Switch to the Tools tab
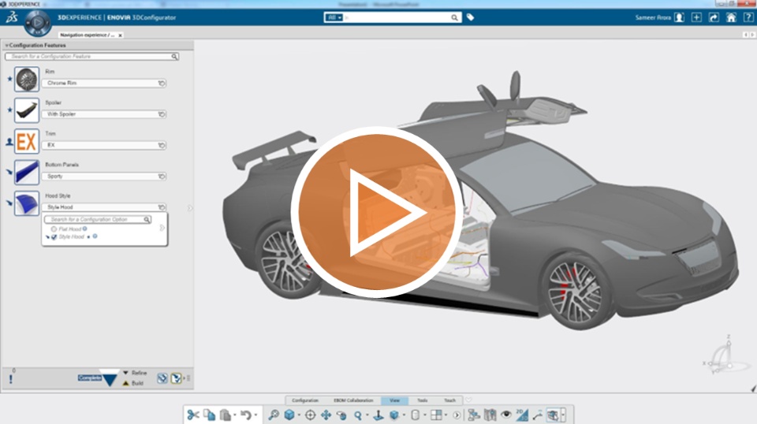Viewport: 757px width, 424px height. pos(423,400)
